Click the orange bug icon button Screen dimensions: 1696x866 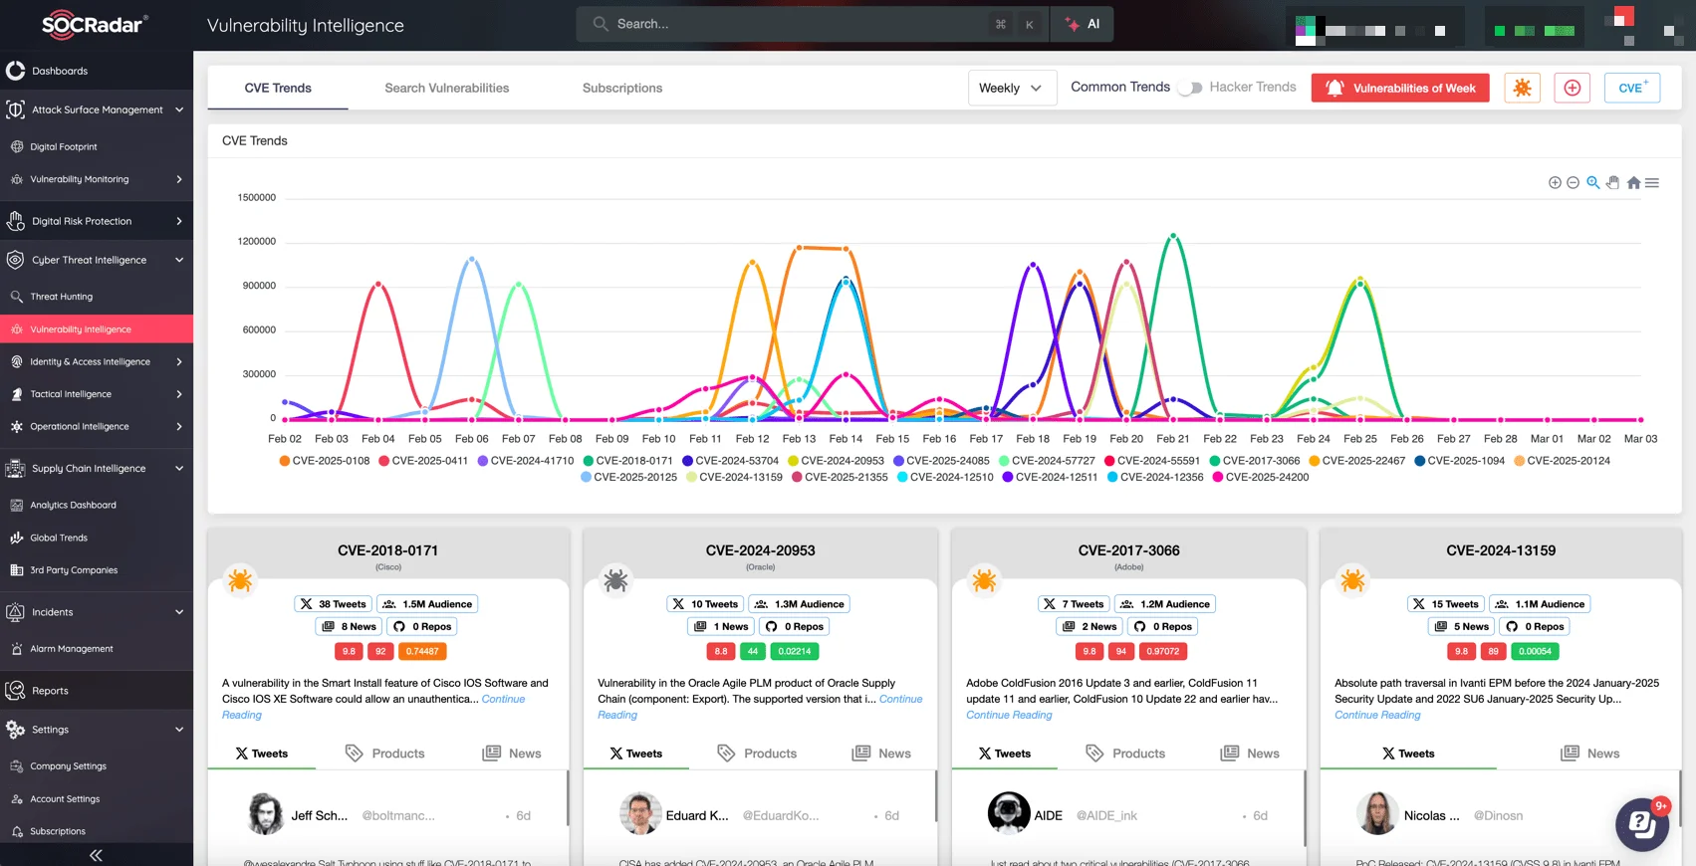point(1522,88)
